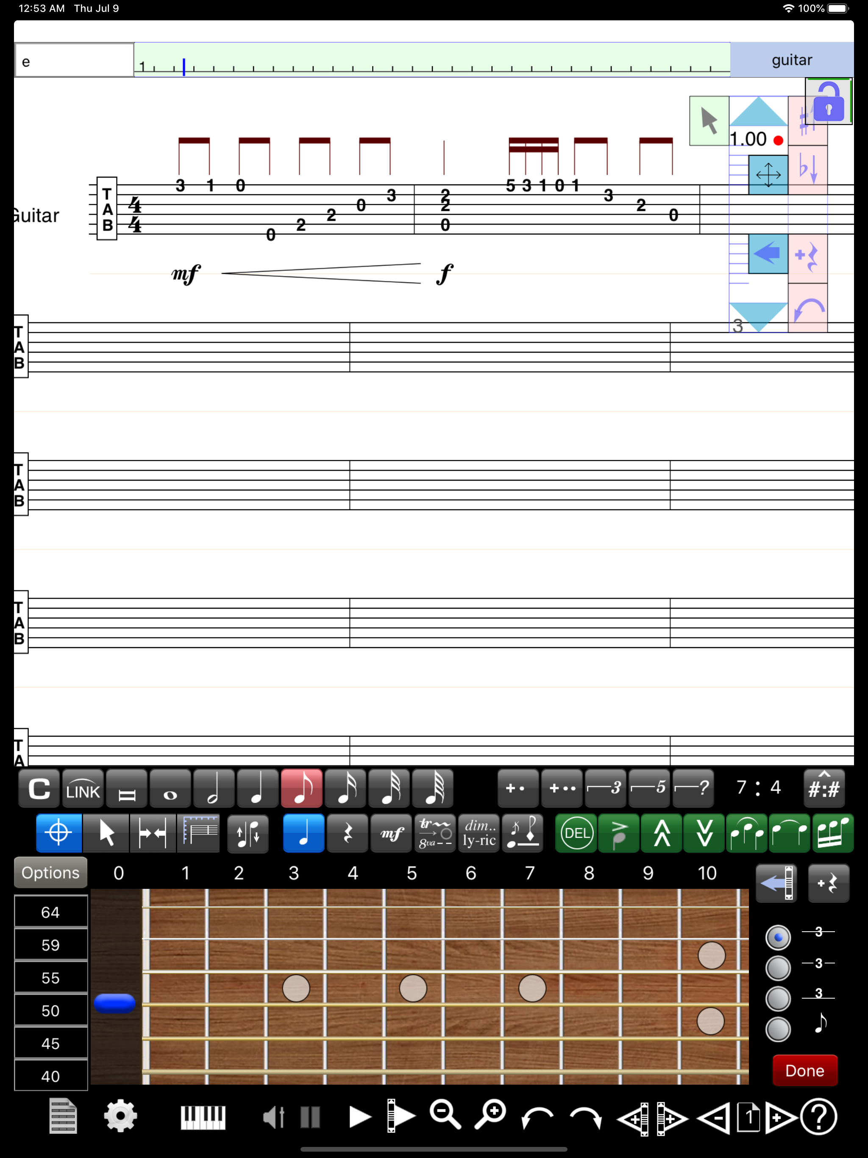Image resolution: width=868 pixels, height=1158 pixels.
Task: Select the eighth note radio option
Action: point(778,1029)
